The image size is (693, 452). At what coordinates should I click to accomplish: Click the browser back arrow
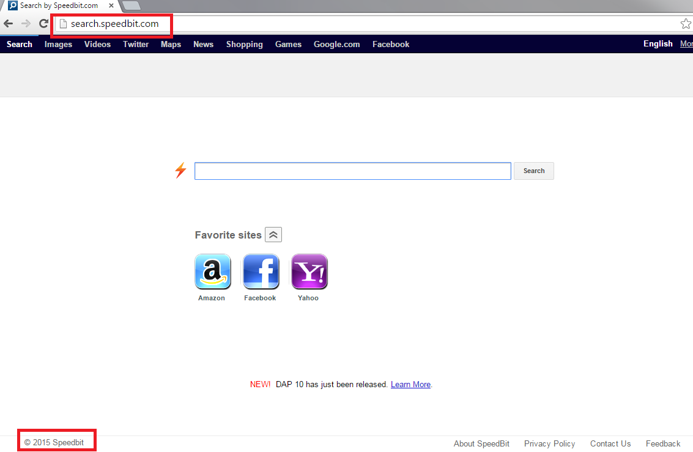tap(8, 24)
